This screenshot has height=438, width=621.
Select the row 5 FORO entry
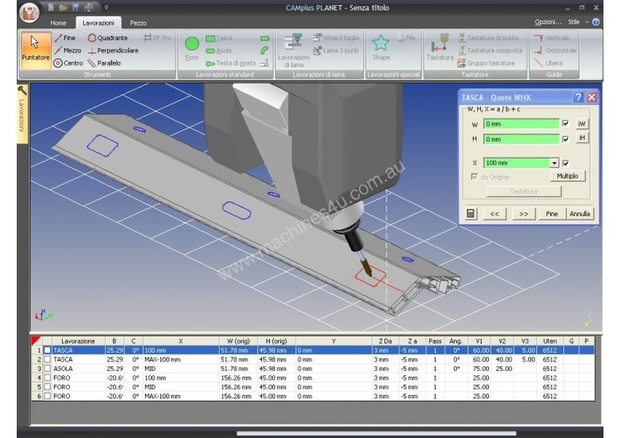[313, 387]
